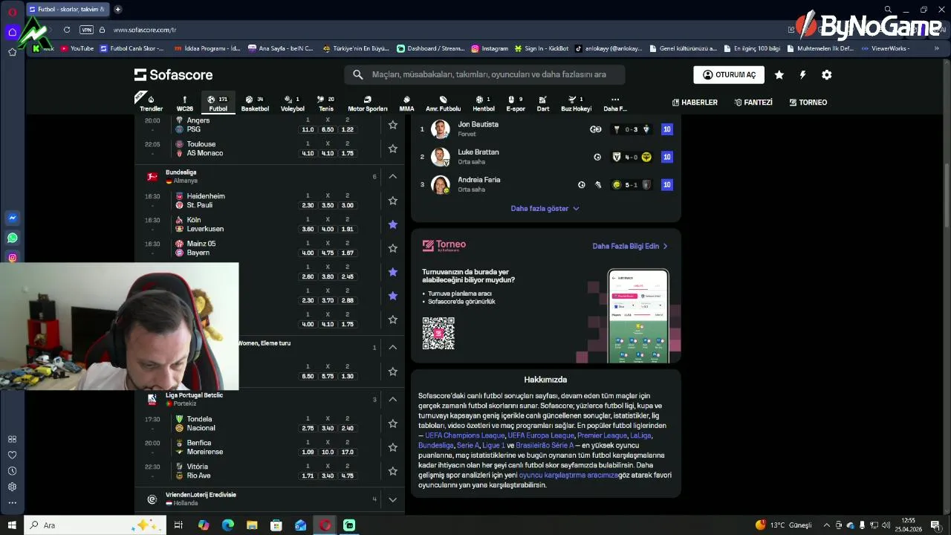Favorite the Angers vs PSG match
Viewport: 951px width, 535px height.
tap(393, 125)
